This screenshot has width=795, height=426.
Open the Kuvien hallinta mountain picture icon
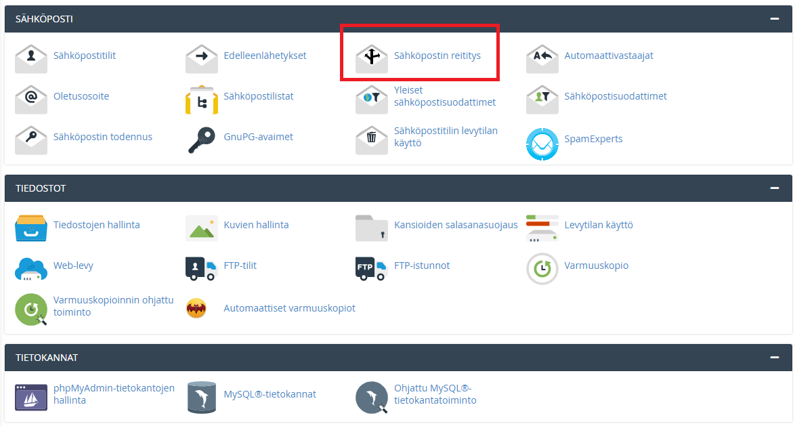(x=202, y=228)
